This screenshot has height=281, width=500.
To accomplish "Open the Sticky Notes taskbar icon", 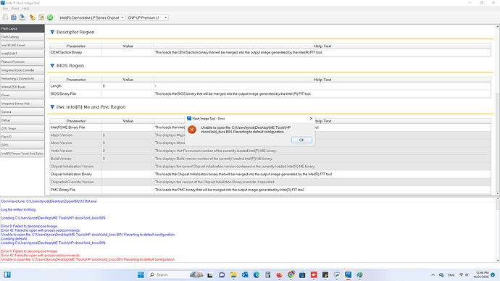I will [325, 274].
